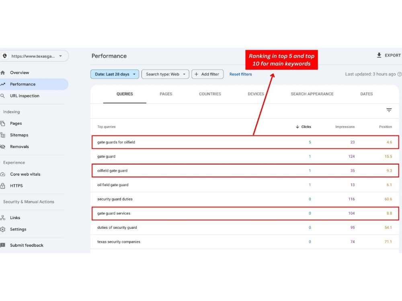Viewport: 402px width, 301px height.
Task: Click the Performance trend-line icon
Action: click(3, 84)
